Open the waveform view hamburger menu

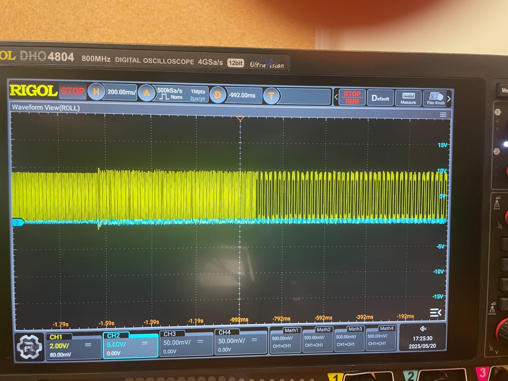pos(443,115)
